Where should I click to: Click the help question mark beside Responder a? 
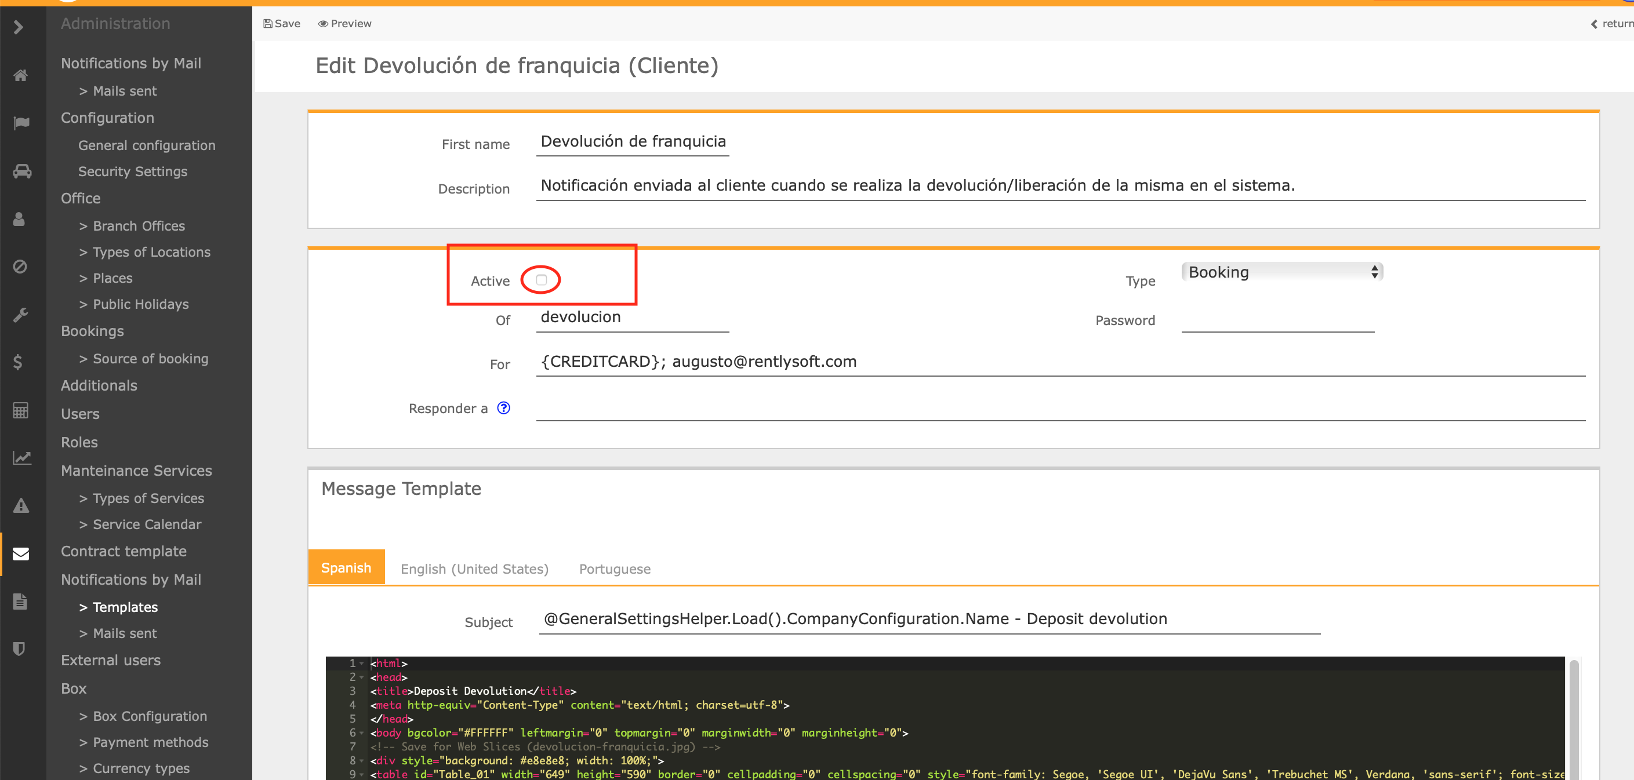point(504,408)
